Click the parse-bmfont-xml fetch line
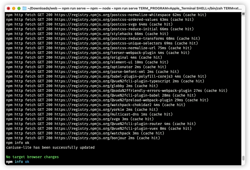Screen dimensions: 250x170 pos(92,72)
